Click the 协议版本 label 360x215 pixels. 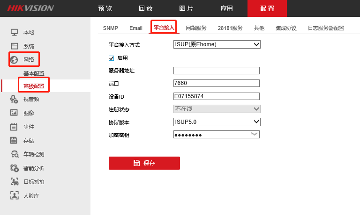[x=119, y=122]
